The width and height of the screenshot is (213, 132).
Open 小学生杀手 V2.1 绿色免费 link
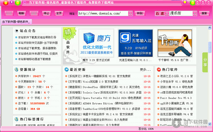pos(176,82)
